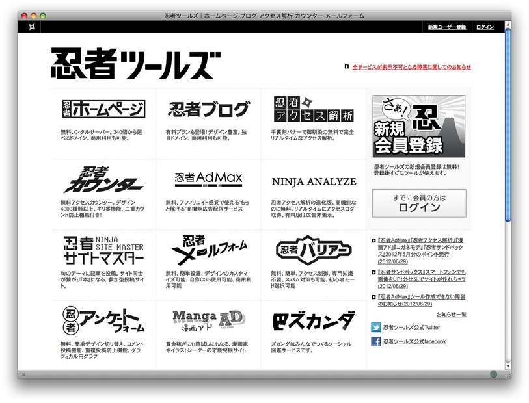The width and height of the screenshot is (529, 403).
Task: Open the red 全サービスが表示不可となる障害 notice link
Action: click(411, 67)
